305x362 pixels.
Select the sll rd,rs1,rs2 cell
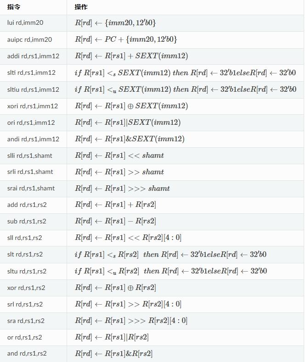tap(24, 238)
